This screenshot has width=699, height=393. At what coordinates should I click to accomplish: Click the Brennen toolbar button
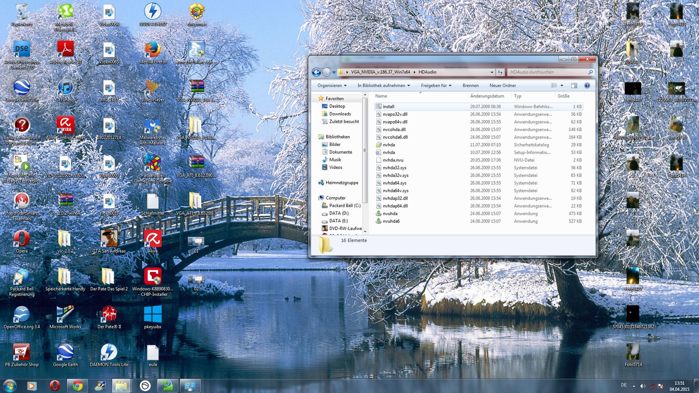[471, 86]
